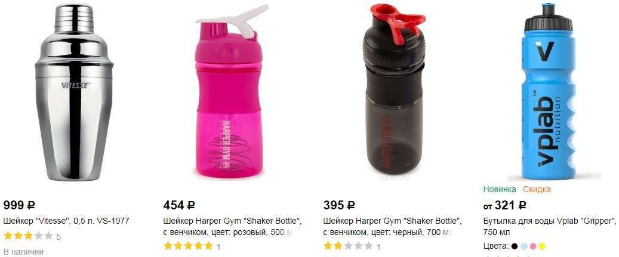Open the pink Harper Gym shaker image
Screen dimensions: 619x257
click(x=232, y=91)
